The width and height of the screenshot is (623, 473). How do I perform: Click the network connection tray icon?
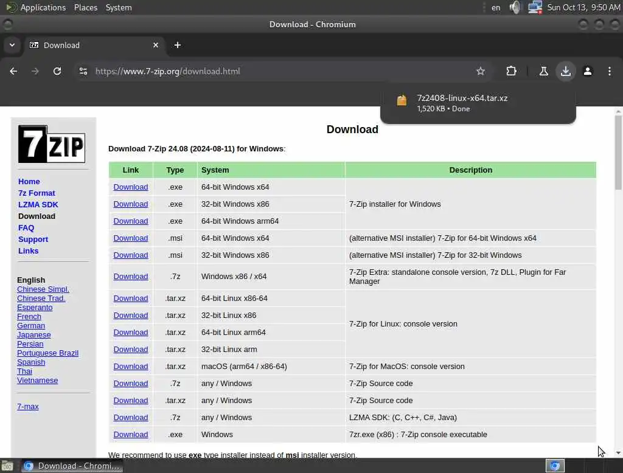tap(535, 7)
